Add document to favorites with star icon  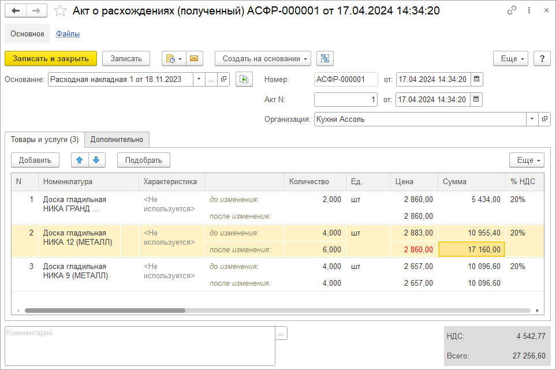pyautogui.click(x=59, y=11)
